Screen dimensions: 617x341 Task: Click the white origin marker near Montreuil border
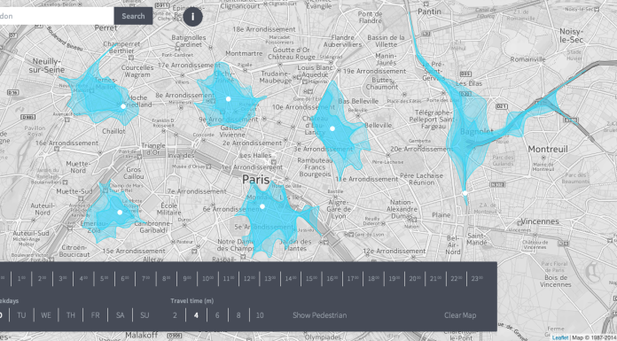[x=465, y=193]
